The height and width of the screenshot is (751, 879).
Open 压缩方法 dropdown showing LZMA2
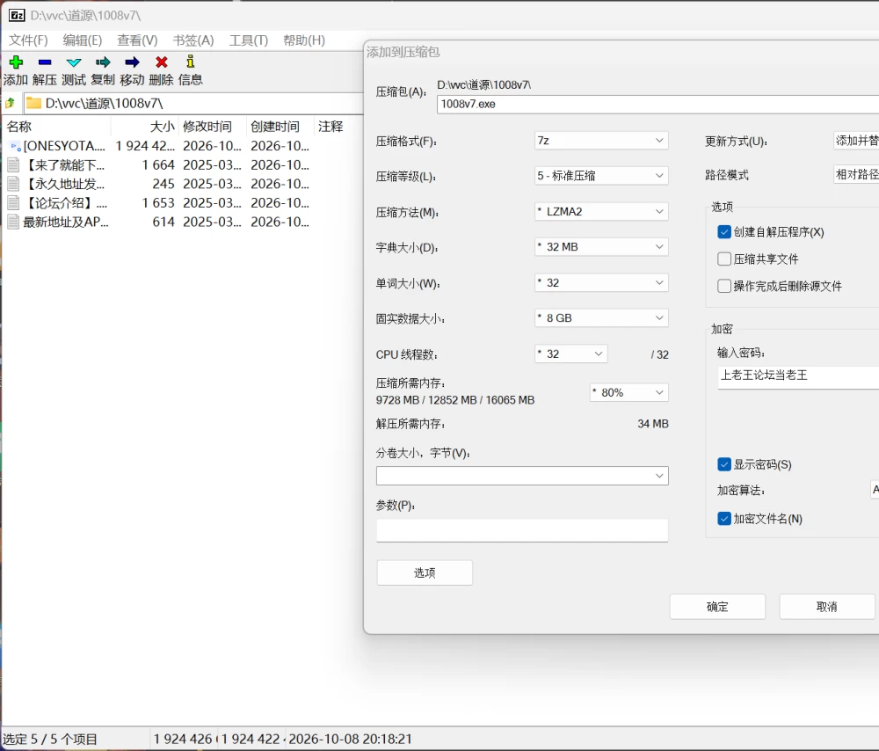pos(601,211)
